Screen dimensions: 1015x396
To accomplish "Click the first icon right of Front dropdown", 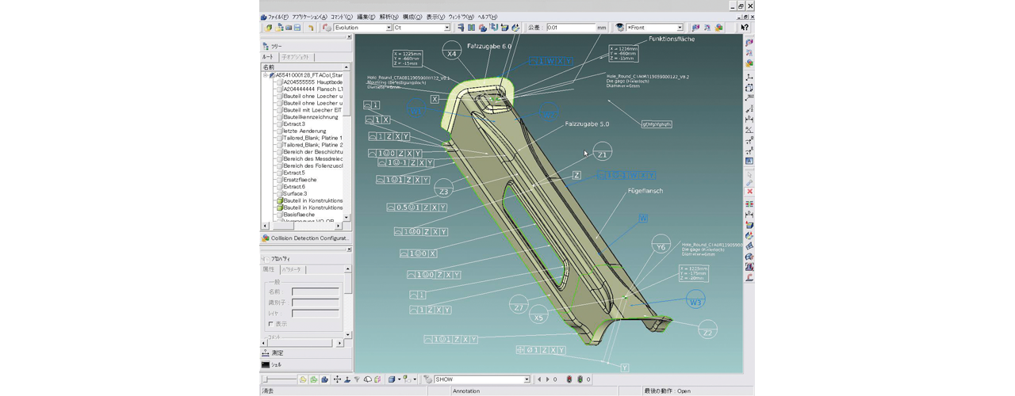I will [696, 28].
